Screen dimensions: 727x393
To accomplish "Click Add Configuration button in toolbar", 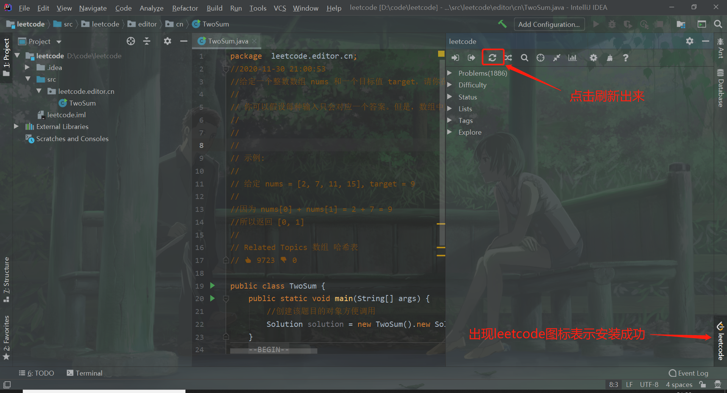I will (549, 24).
